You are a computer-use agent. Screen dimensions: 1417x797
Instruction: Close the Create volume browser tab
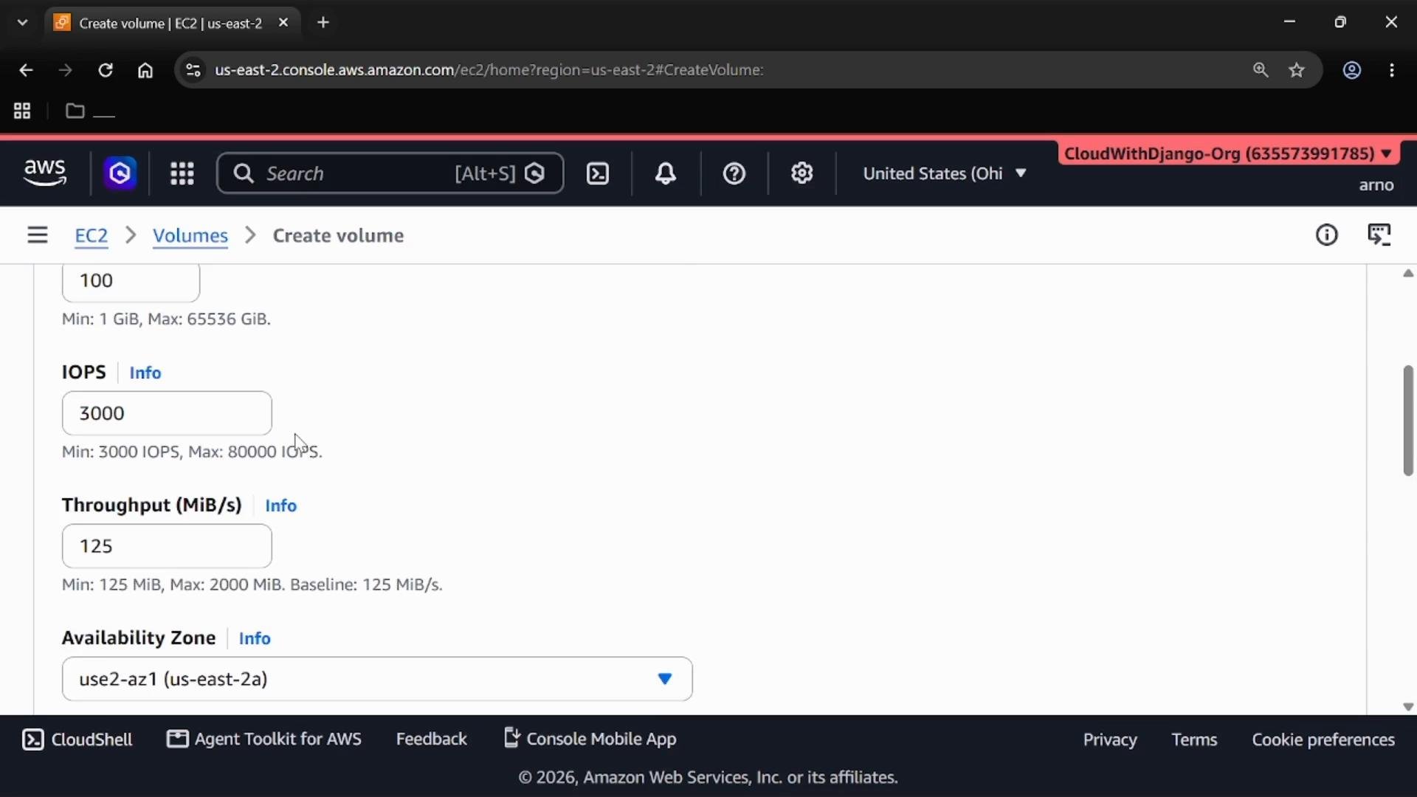click(x=283, y=23)
